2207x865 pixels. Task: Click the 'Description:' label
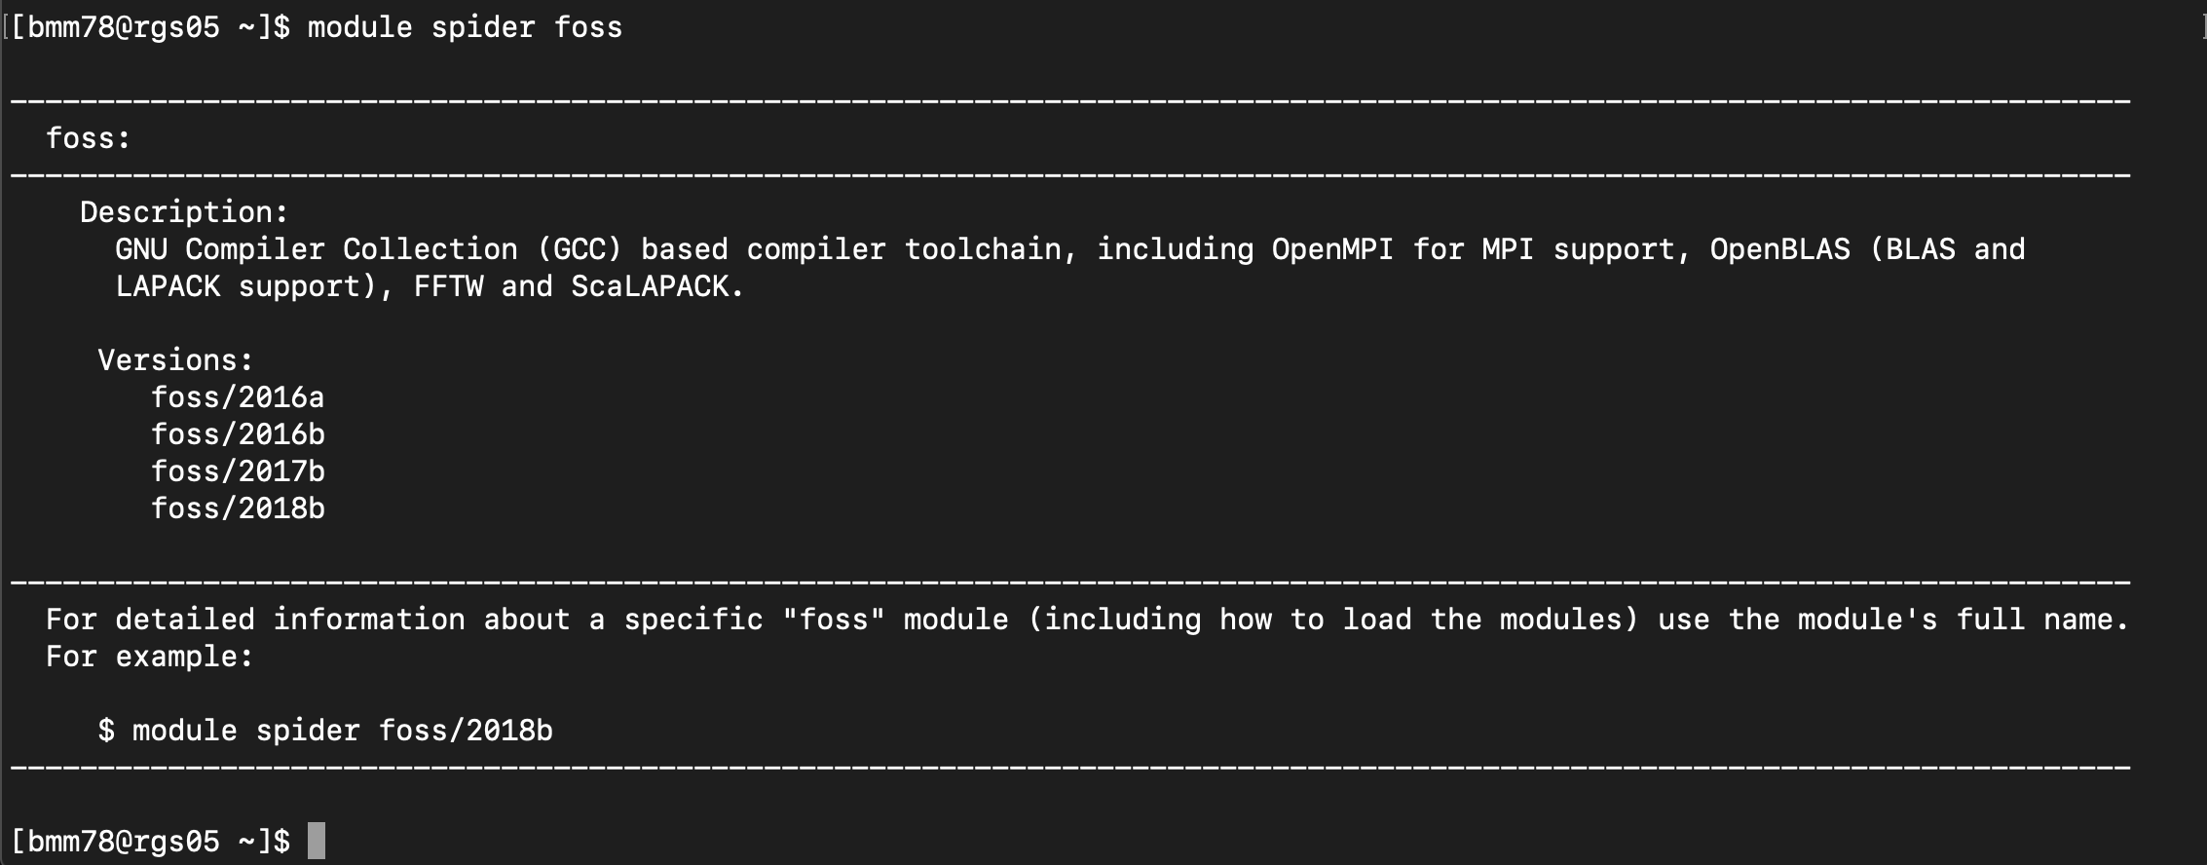pos(184,212)
